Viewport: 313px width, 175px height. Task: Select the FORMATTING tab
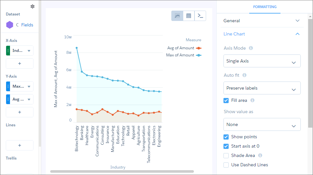click(x=265, y=7)
